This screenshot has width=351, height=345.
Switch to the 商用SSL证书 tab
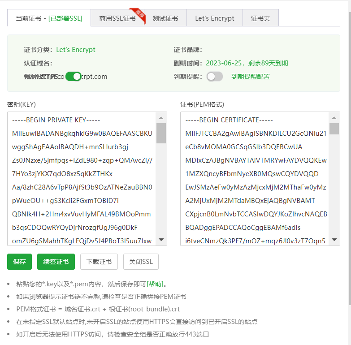coord(117,18)
